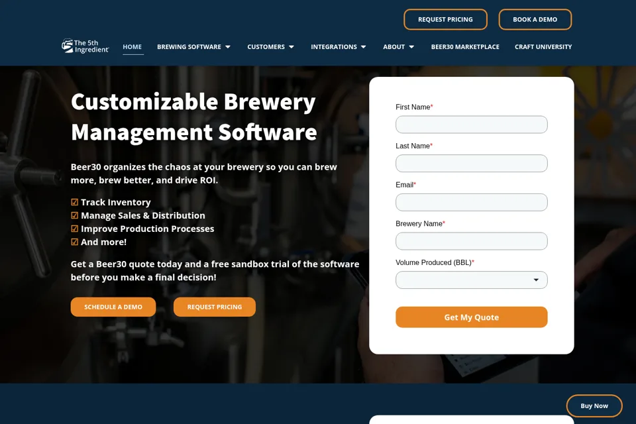Focus the First Name field
The height and width of the screenshot is (424, 636).
(471, 125)
